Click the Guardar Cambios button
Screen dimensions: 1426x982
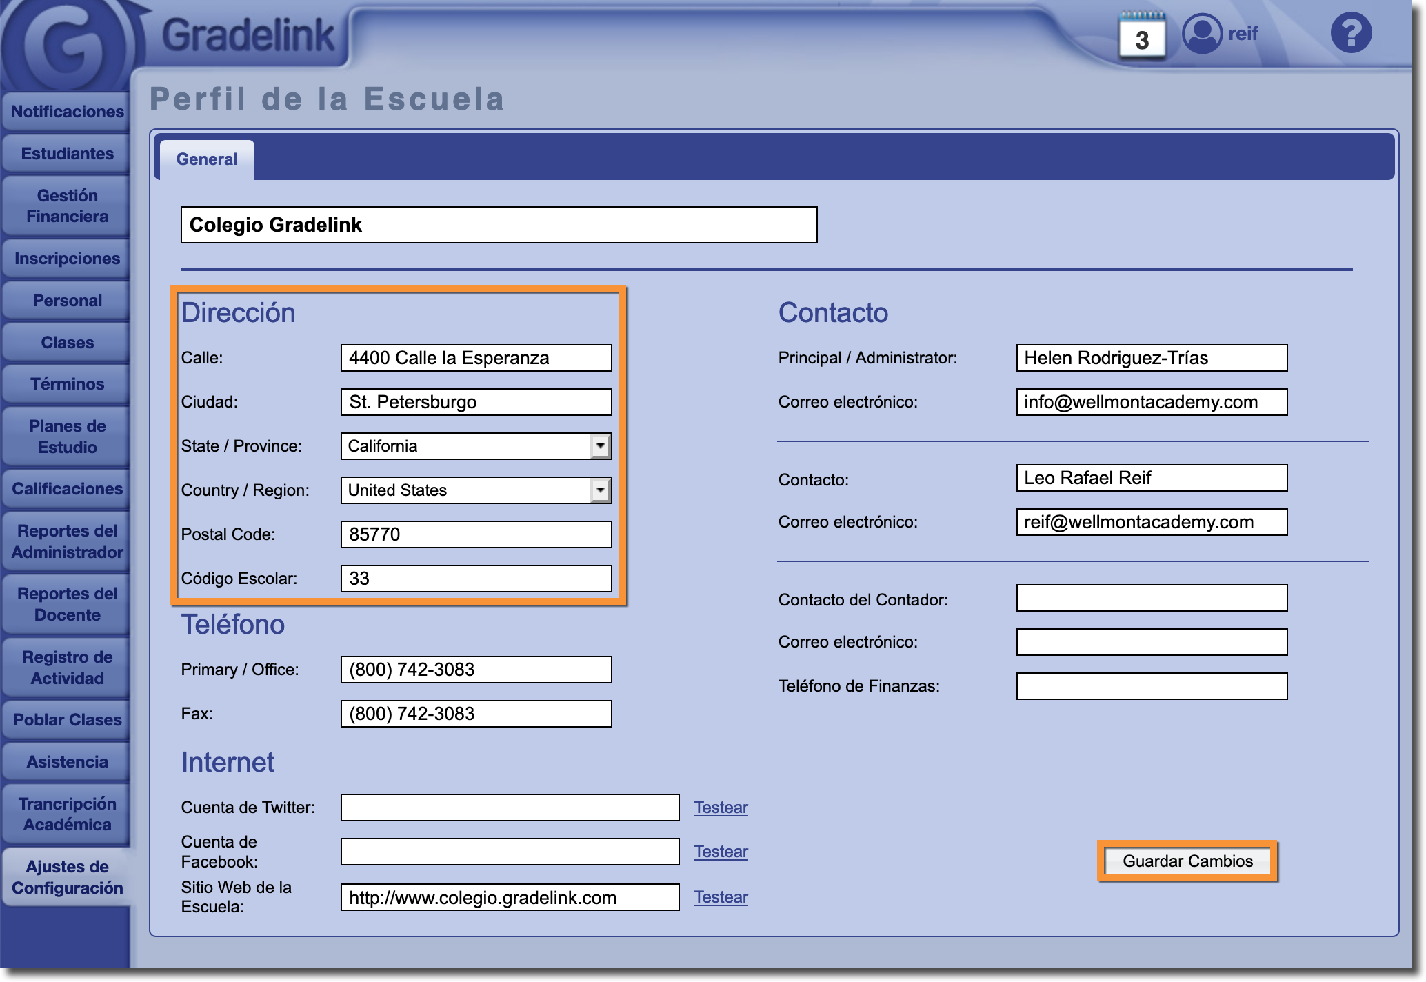(1187, 861)
